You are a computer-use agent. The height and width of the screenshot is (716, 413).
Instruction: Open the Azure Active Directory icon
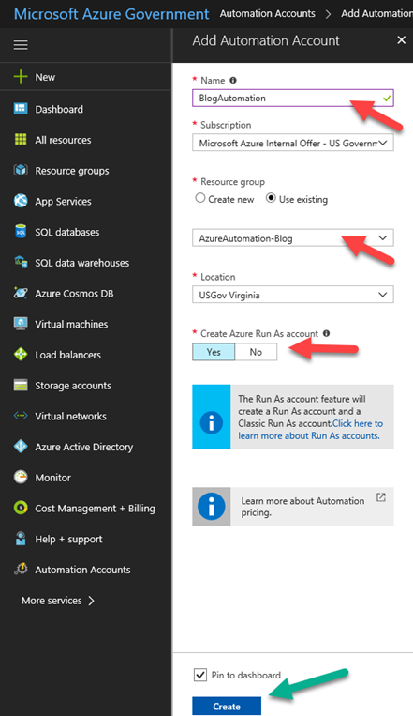point(21,446)
